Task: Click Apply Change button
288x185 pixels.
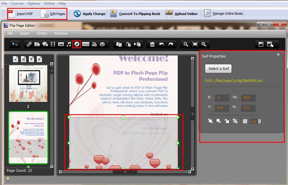Action: 89,14
